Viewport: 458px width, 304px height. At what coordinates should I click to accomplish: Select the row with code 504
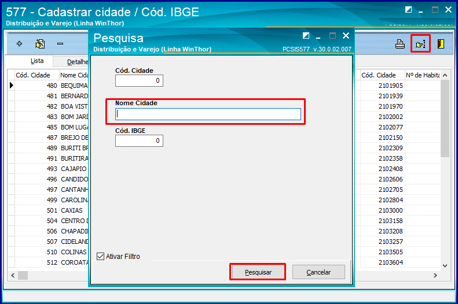tap(49, 221)
